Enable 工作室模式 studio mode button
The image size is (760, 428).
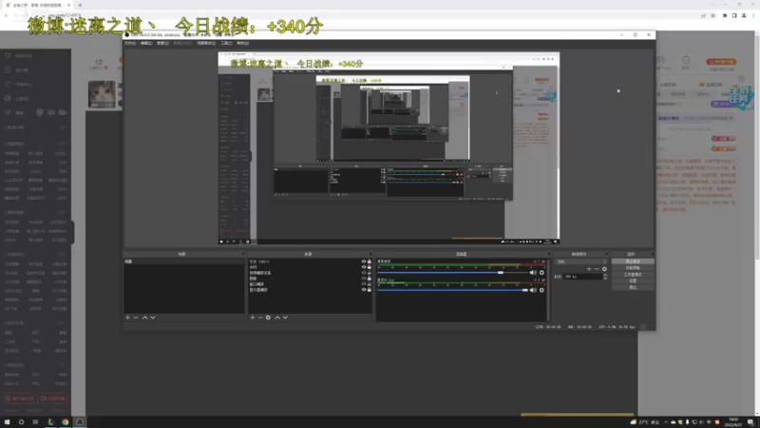633,275
